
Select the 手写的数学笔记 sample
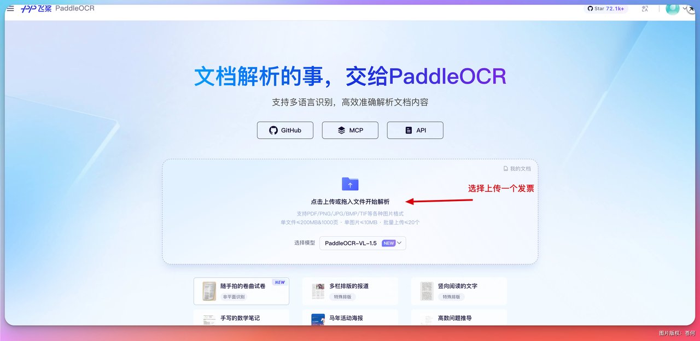[241, 318]
